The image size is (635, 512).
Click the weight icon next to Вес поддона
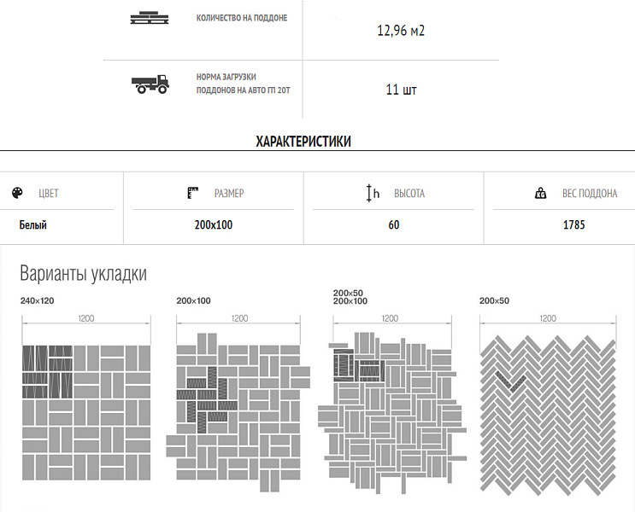[540, 194]
